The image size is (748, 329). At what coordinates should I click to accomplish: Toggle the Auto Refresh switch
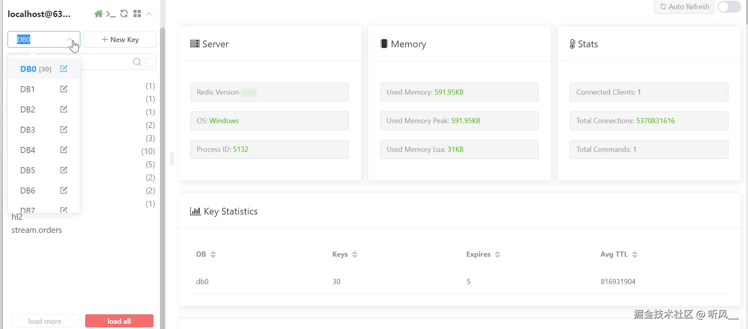[729, 7]
